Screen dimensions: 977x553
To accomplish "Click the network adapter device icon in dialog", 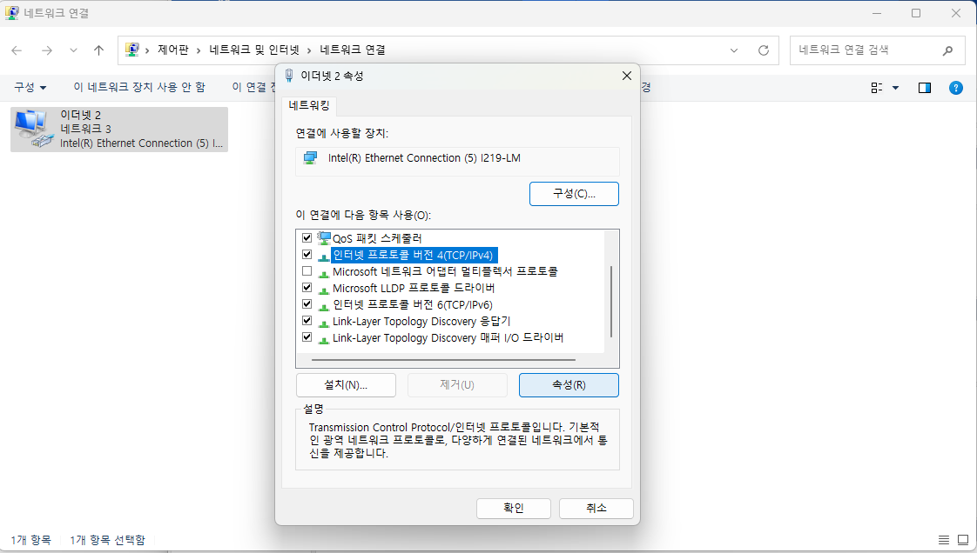I will click(310, 158).
